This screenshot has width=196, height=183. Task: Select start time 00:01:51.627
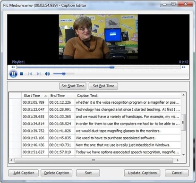click(35, 152)
